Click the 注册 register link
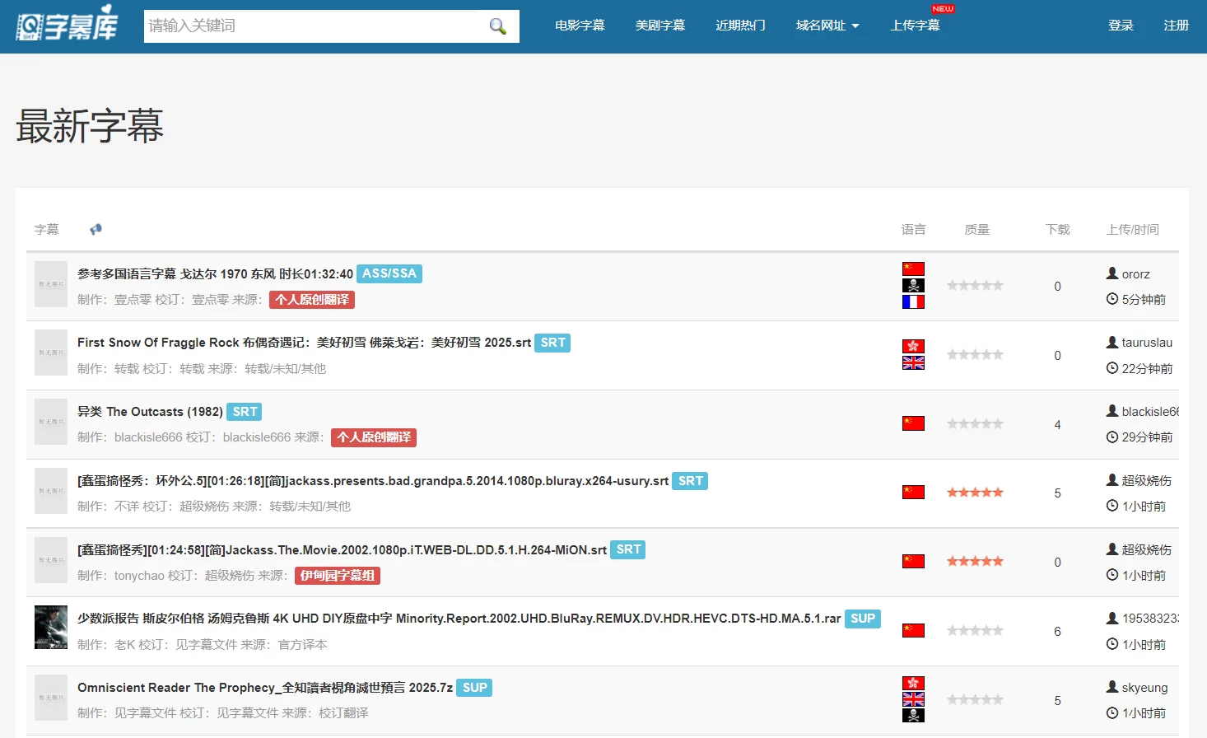 [x=1176, y=26]
